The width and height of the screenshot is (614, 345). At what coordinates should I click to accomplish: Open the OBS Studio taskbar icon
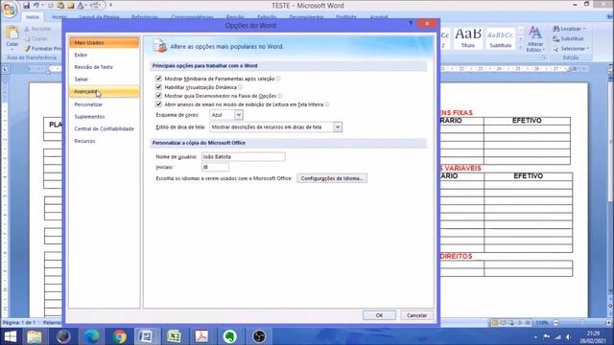point(259,336)
